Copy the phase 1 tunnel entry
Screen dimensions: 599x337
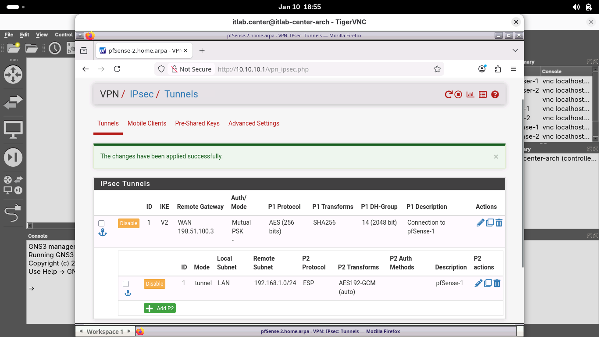(490, 223)
